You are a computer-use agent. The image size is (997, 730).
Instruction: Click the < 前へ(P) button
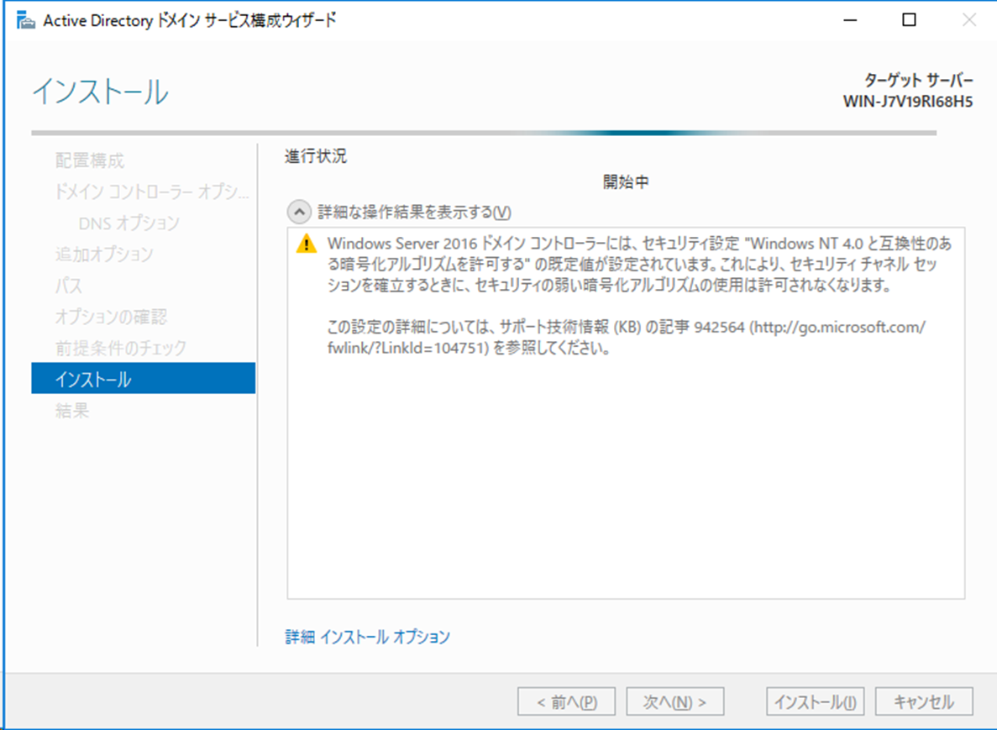567,701
